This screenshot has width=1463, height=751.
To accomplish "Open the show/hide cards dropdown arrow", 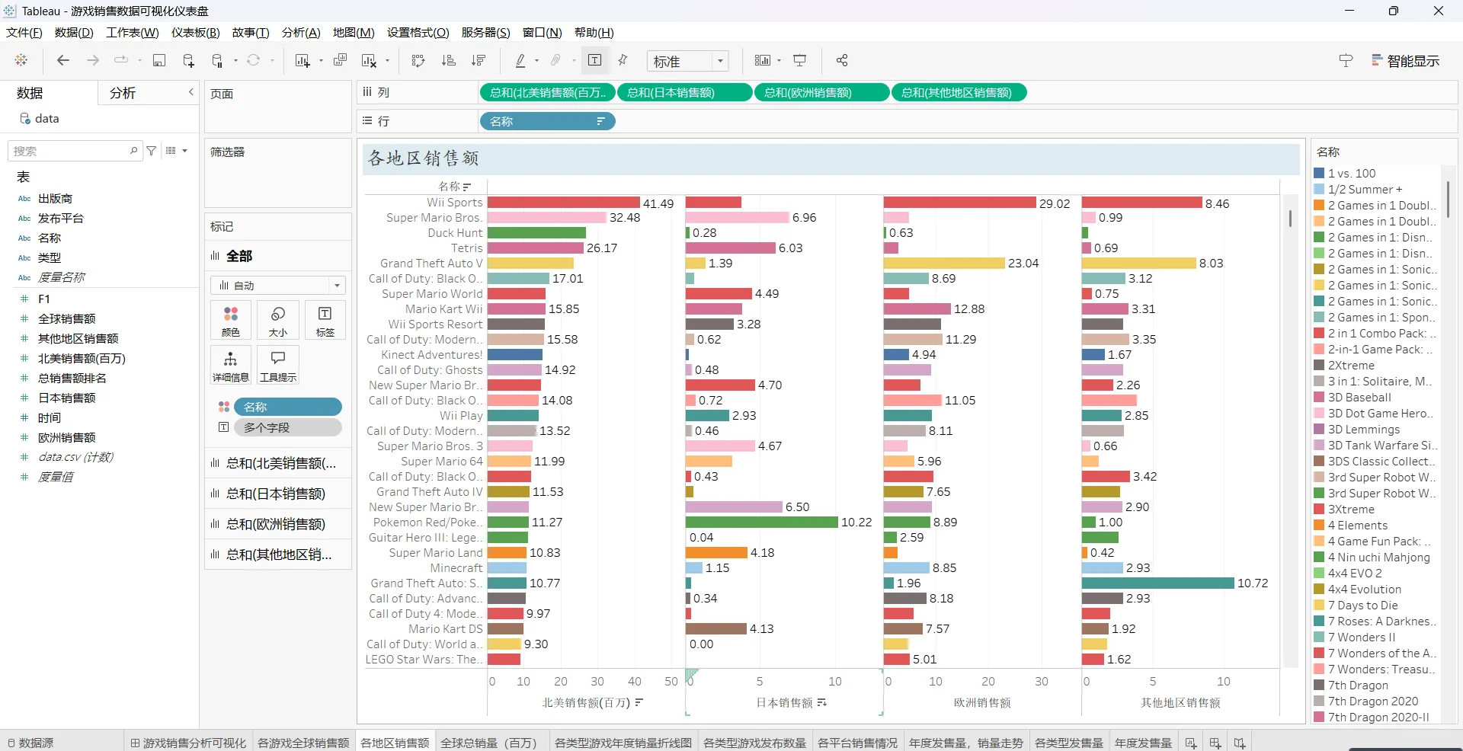I will pyautogui.click(x=779, y=60).
